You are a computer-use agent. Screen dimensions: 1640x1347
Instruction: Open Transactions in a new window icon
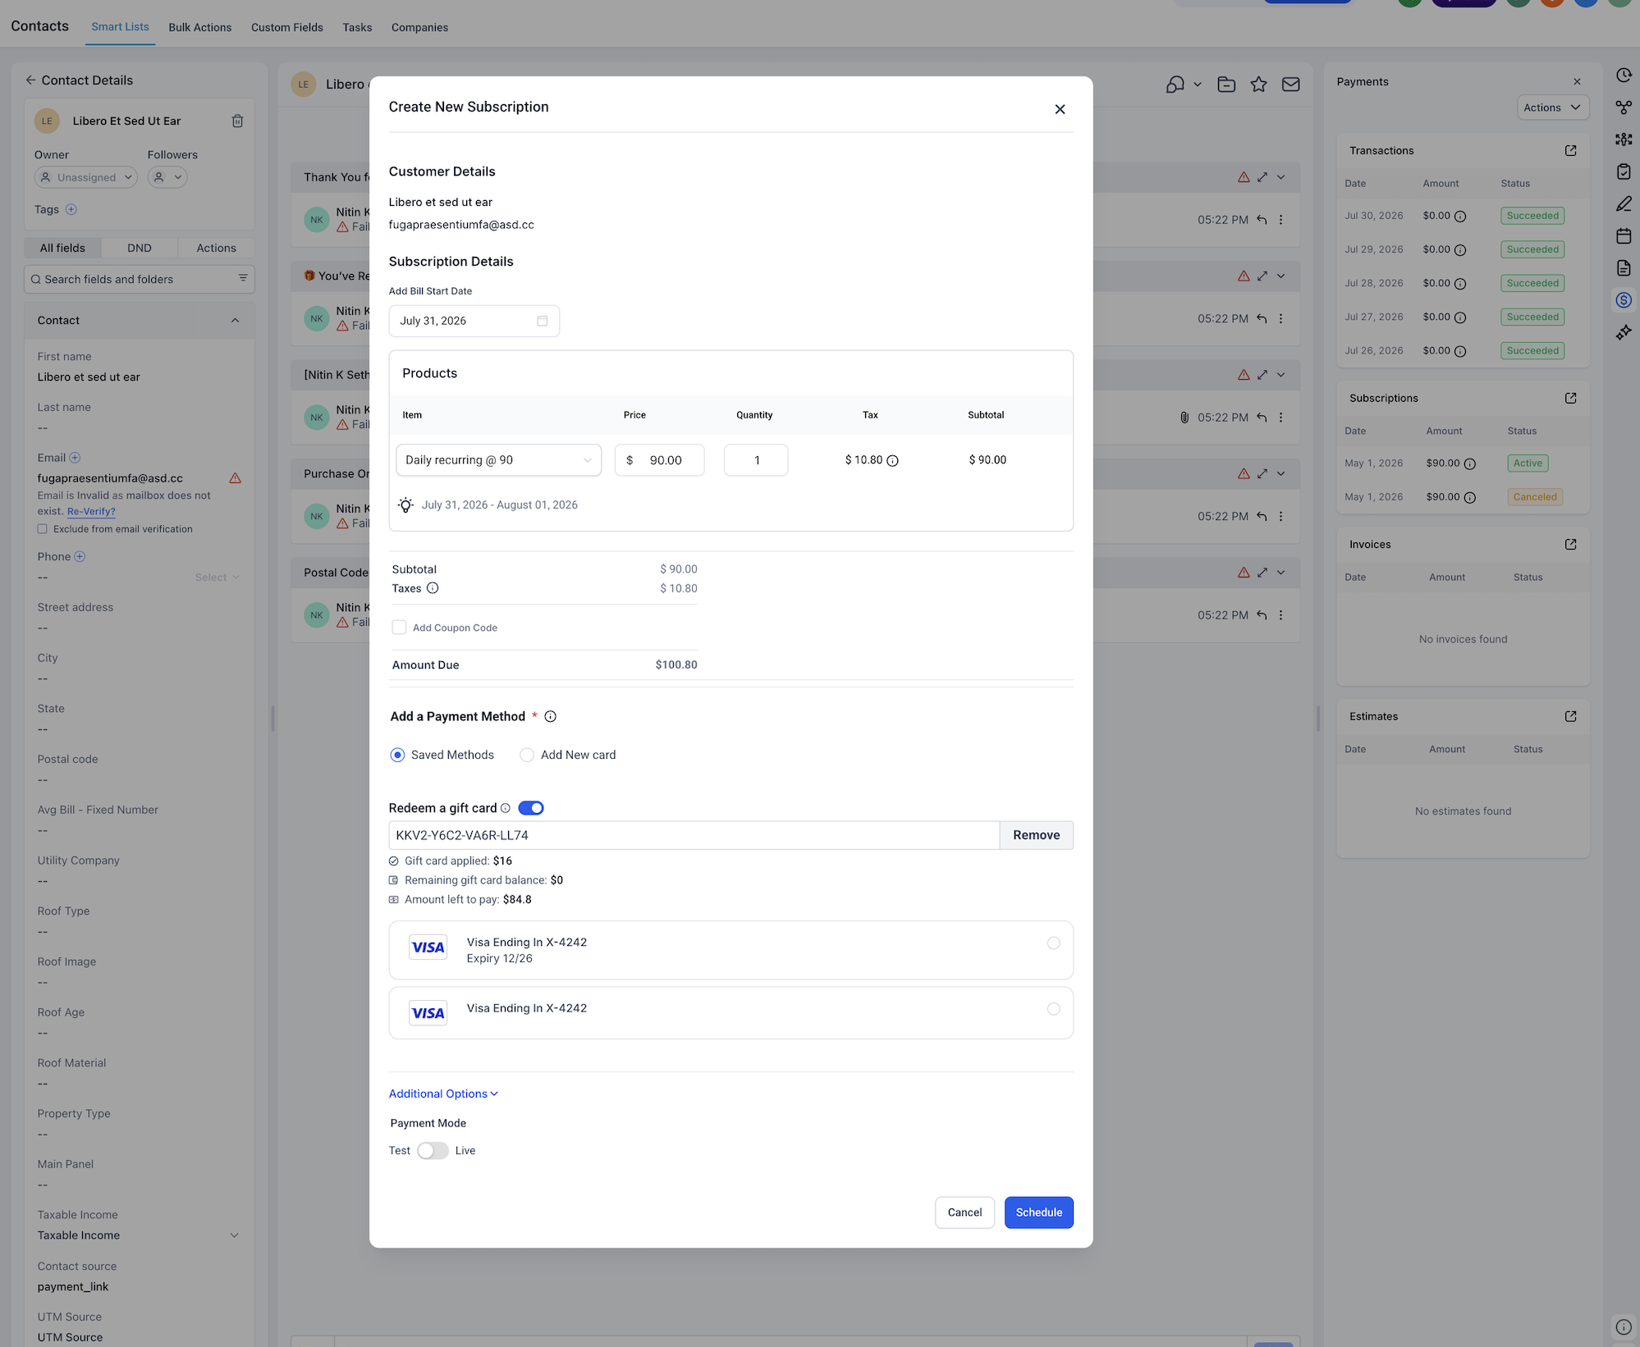(x=1570, y=151)
